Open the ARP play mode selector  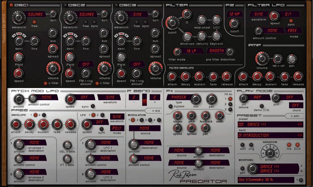tap(258, 97)
